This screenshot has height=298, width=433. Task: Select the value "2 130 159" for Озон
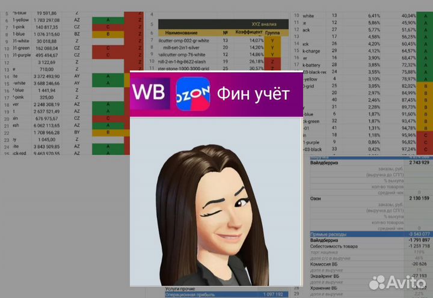pos(419,198)
